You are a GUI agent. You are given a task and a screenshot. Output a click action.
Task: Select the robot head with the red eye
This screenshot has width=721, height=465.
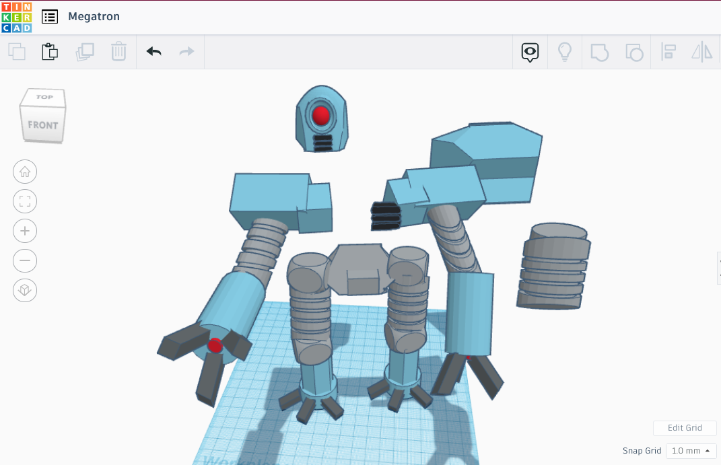[321, 118]
